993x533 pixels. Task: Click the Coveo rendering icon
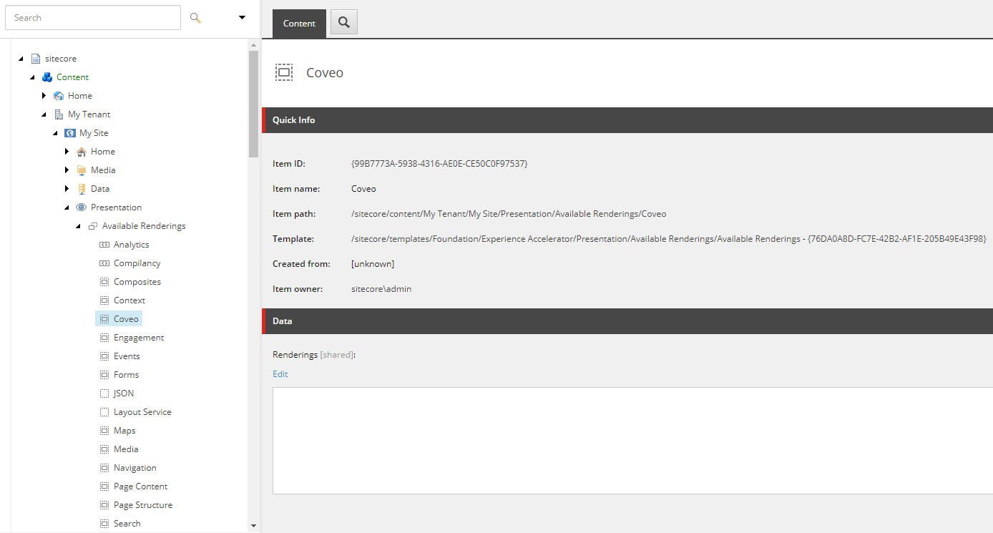tap(104, 318)
